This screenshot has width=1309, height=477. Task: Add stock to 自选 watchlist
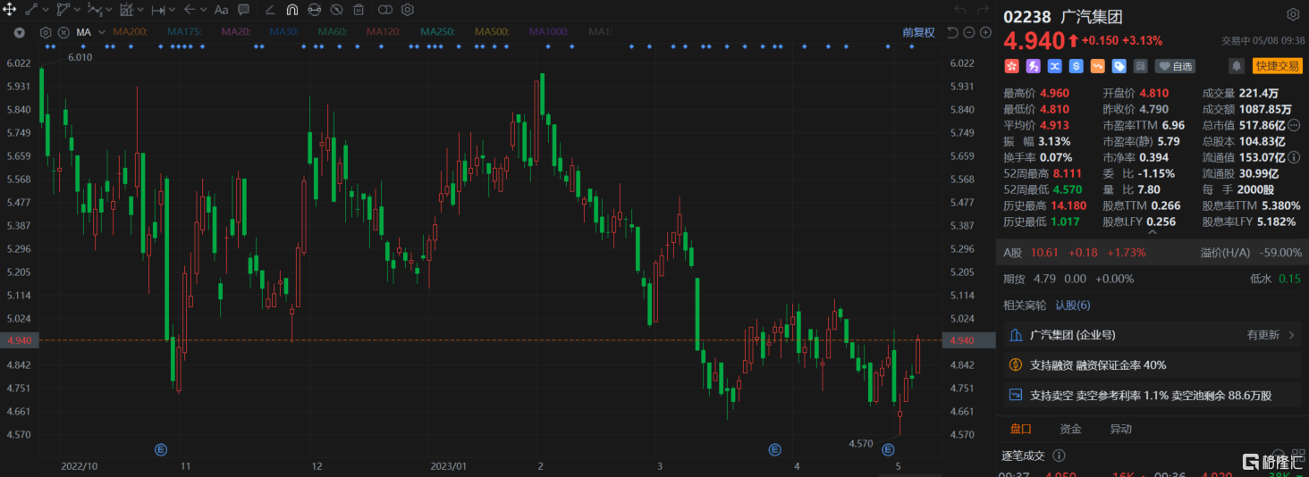coord(1176,66)
